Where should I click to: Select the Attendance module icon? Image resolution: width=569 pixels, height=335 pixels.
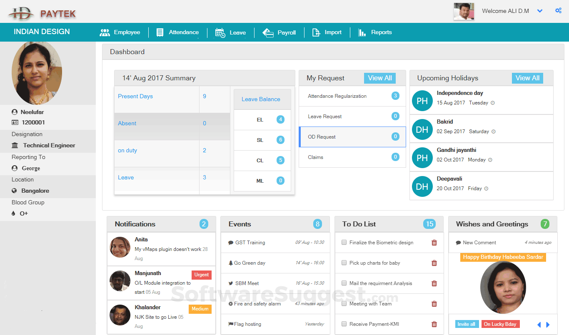(160, 32)
